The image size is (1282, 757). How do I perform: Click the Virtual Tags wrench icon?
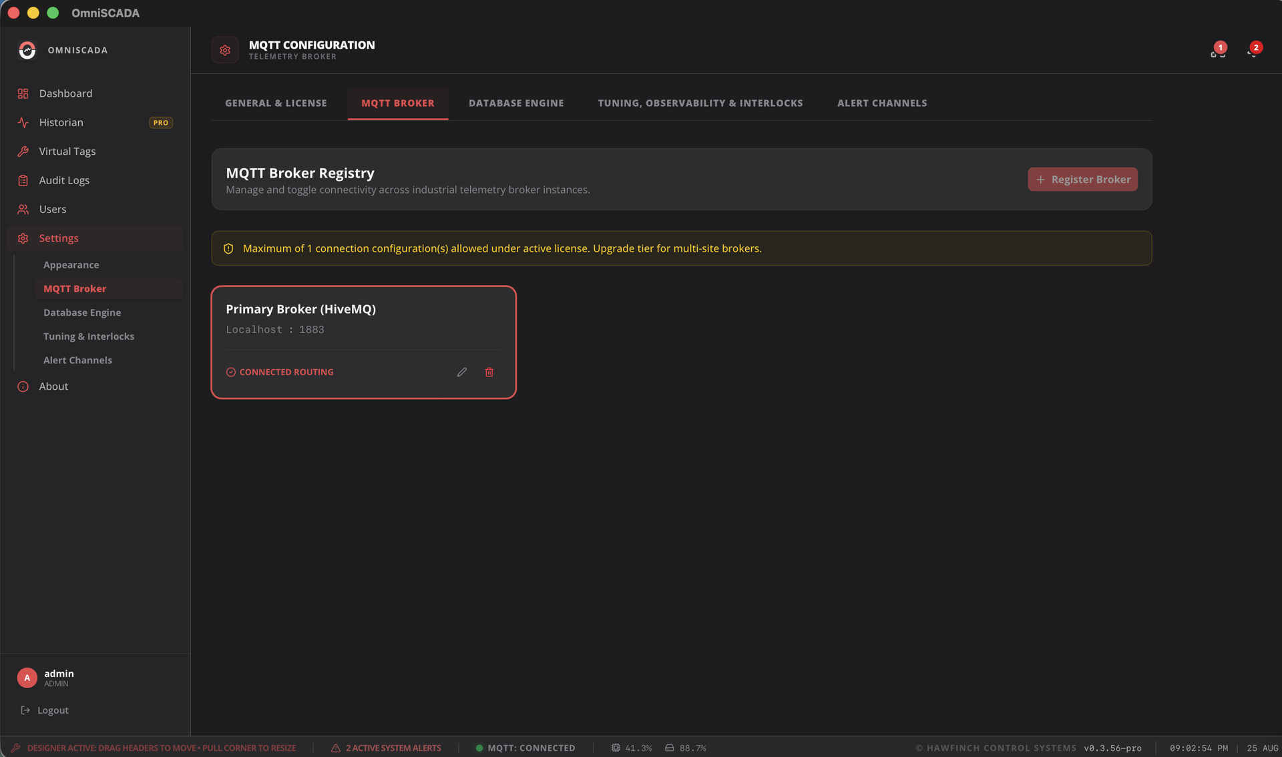click(x=23, y=152)
